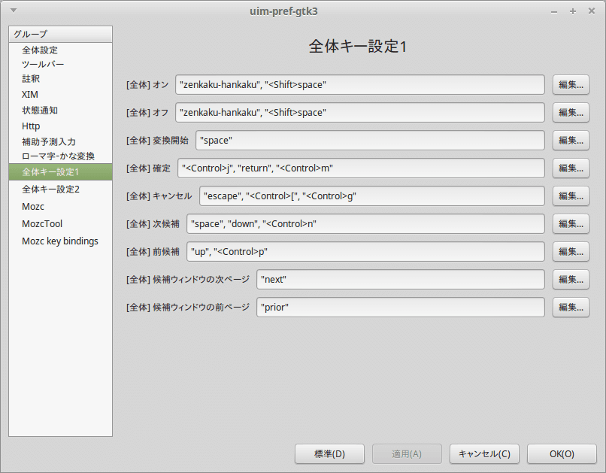Image resolution: width=606 pixels, height=473 pixels.
Task: Select 全体キー設定1 in the sidebar
Action: (x=60, y=172)
